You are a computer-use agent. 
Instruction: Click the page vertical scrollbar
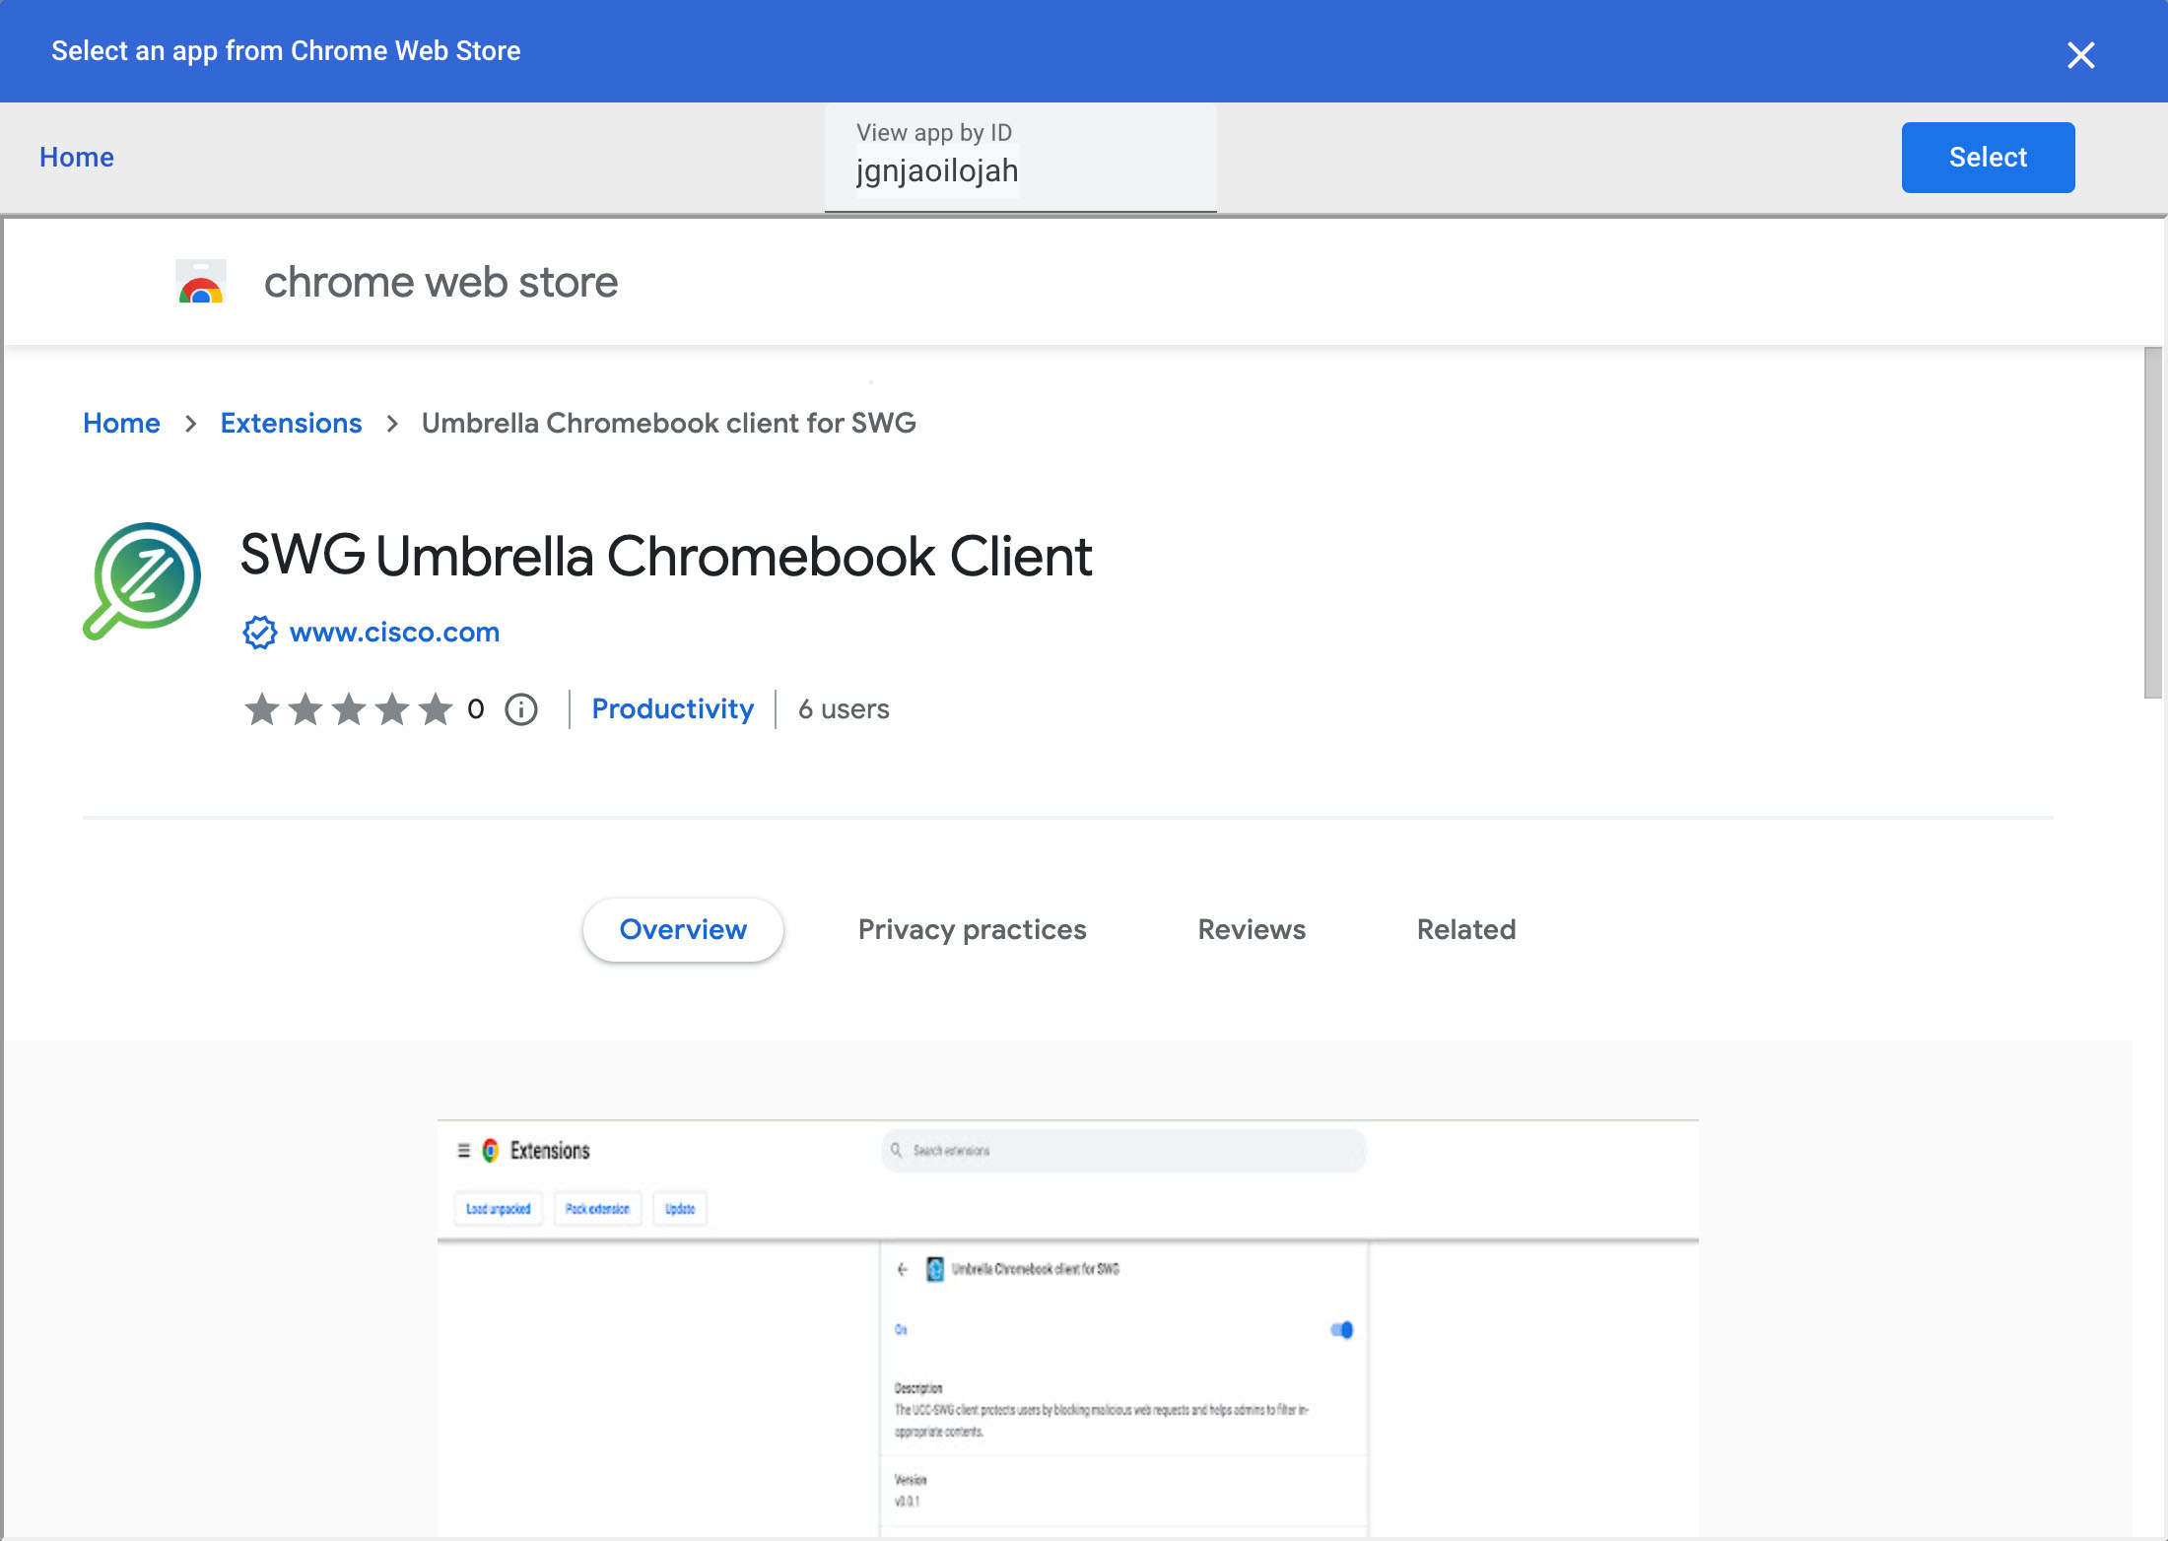pos(2153,522)
